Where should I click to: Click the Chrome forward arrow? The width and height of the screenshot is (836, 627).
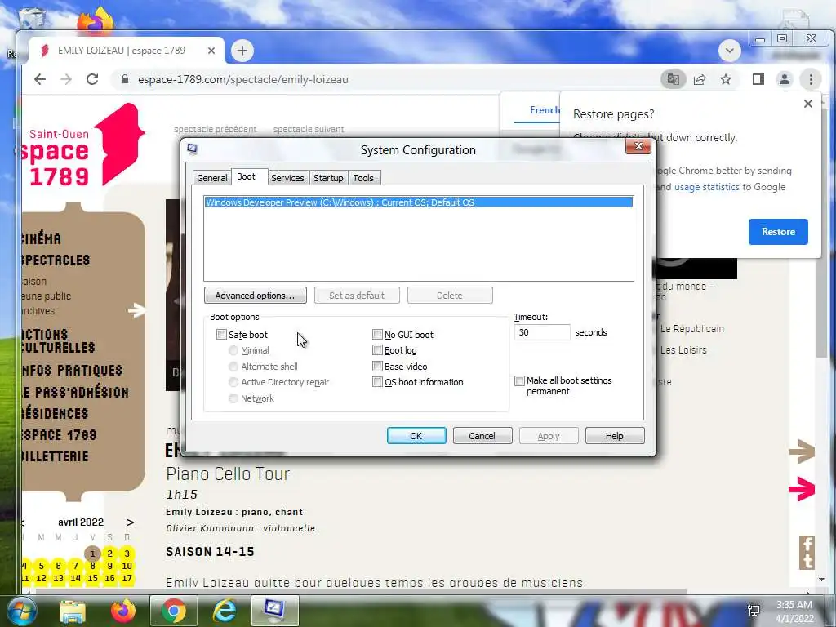click(66, 79)
